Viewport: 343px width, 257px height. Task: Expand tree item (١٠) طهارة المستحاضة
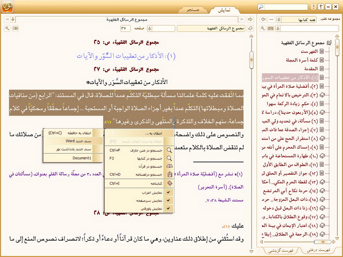[x=322, y=156]
